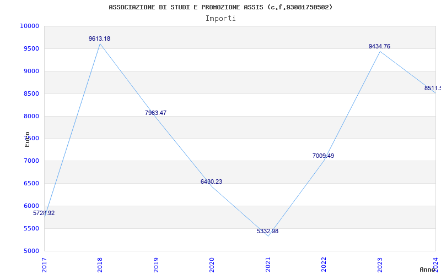Click the y-axis value 9500
The width and height of the screenshot is (441, 275).
coord(31,48)
